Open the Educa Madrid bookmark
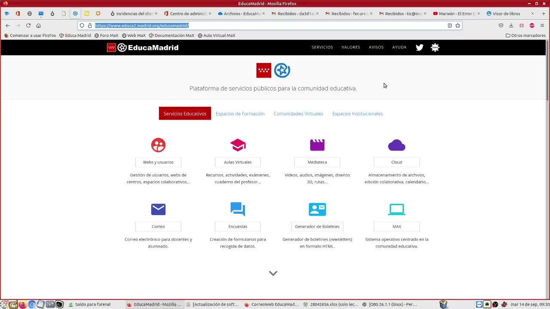The image size is (550, 309). (x=75, y=35)
